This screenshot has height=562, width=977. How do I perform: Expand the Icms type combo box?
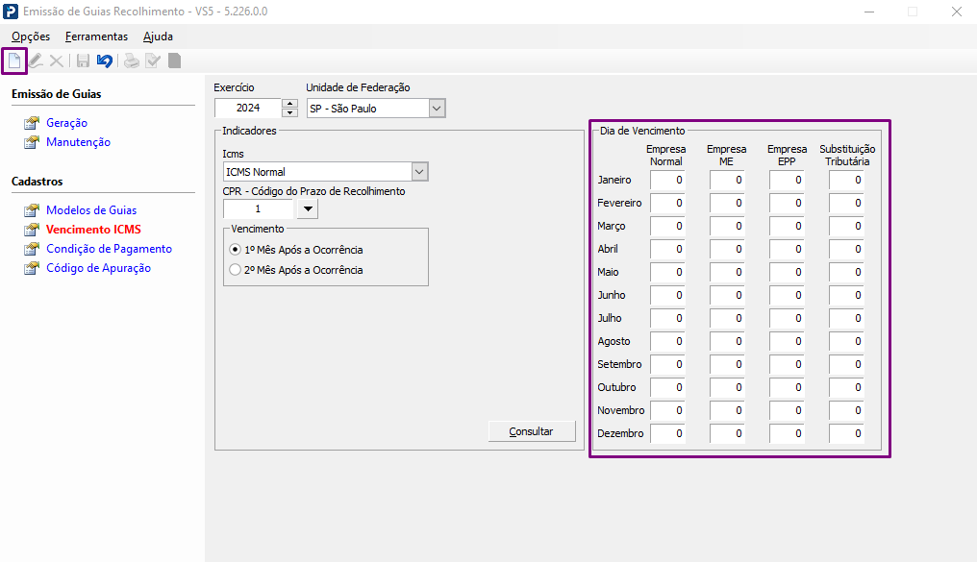pyautogui.click(x=420, y=172)
